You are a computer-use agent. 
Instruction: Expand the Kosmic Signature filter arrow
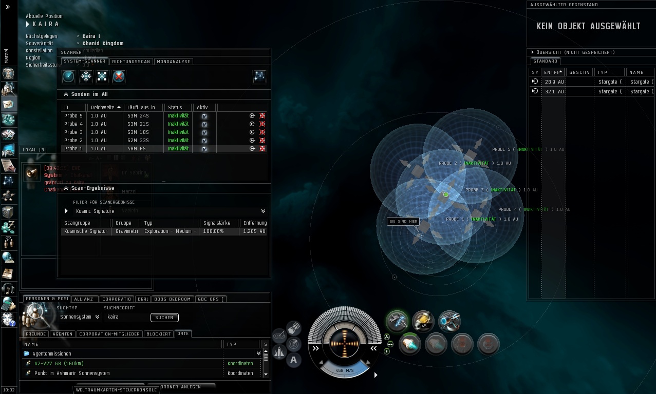tap(66, 211)
